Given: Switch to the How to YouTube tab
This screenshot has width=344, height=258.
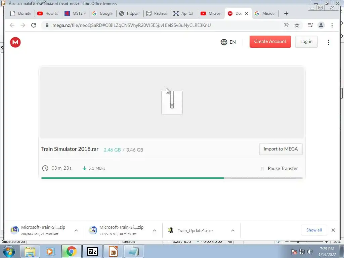Looking at the screenshot, I should (48, 13).
